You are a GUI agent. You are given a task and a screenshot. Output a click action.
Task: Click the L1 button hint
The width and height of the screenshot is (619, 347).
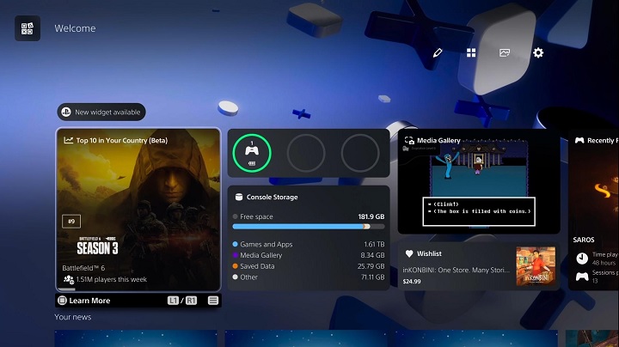point(173,301)
